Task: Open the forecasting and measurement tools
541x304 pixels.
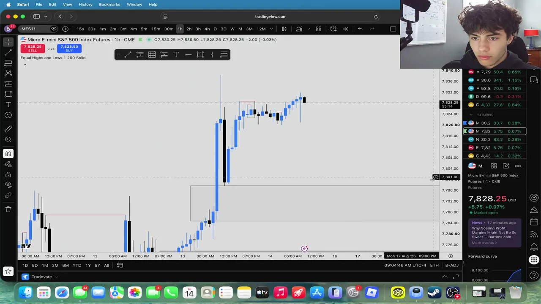Action: pos(8,84)
